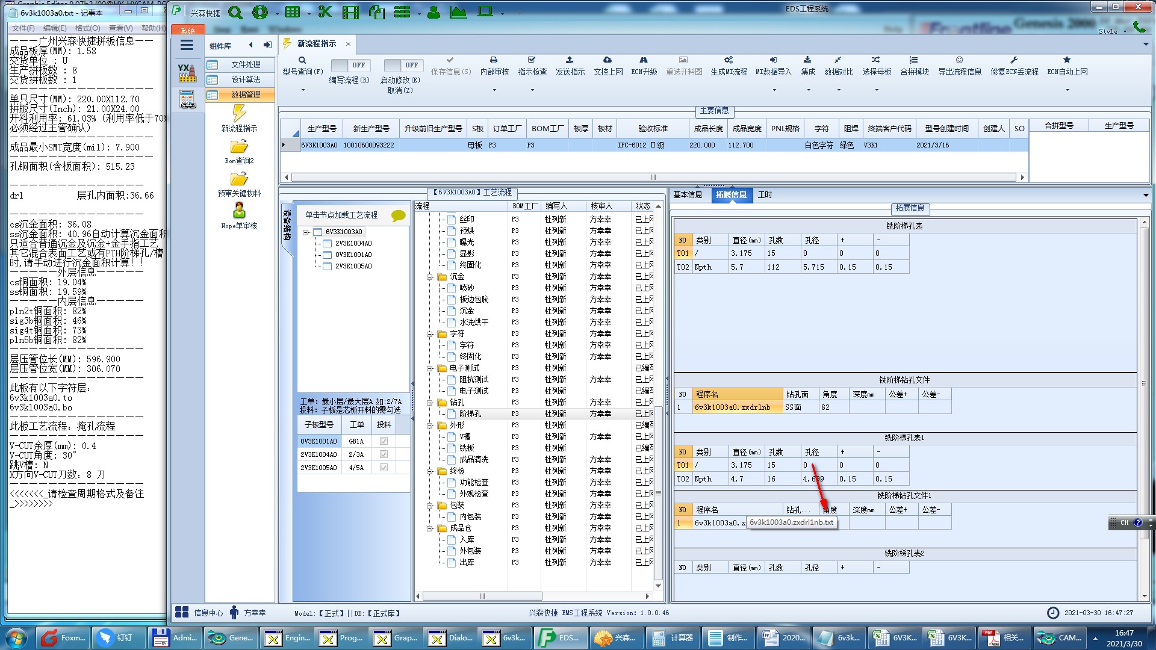1156x650 pixels.
Task: Collapse the 外形 process folder
Action: pyautogui.click(x=430, y=426)
